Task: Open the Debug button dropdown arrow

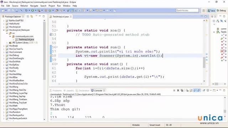Action: pos(29,10)
